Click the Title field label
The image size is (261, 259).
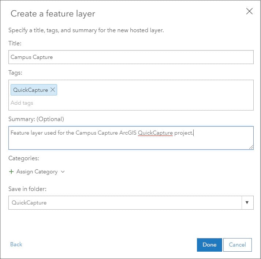point(15,43)
